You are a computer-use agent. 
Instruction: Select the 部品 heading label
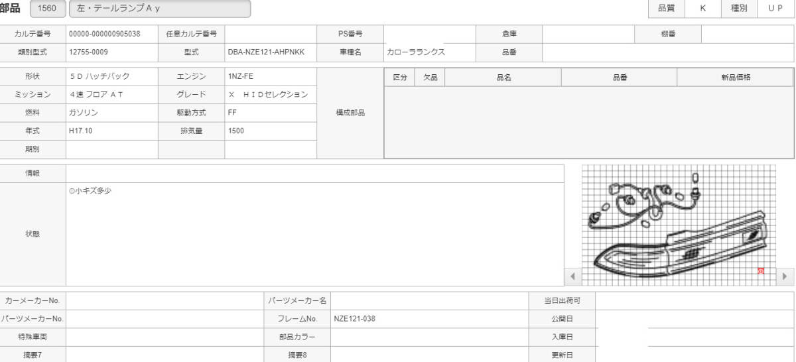pos(10,9)
